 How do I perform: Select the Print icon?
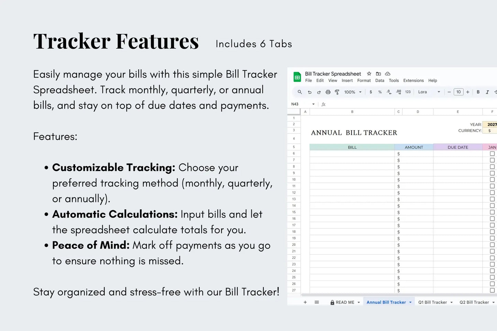point(328,92)
